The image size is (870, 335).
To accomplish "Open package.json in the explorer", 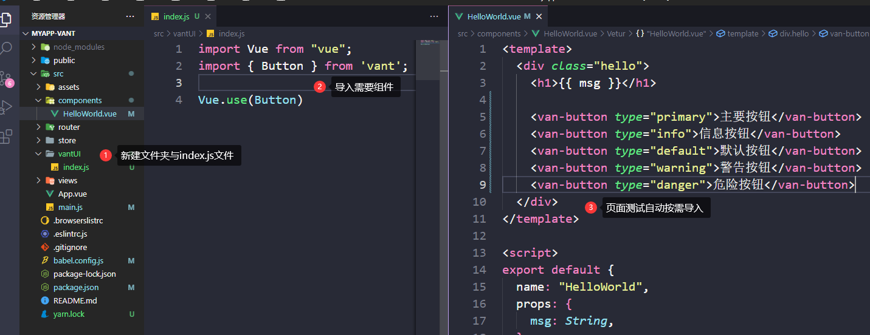I will click(x=75, y=287).
